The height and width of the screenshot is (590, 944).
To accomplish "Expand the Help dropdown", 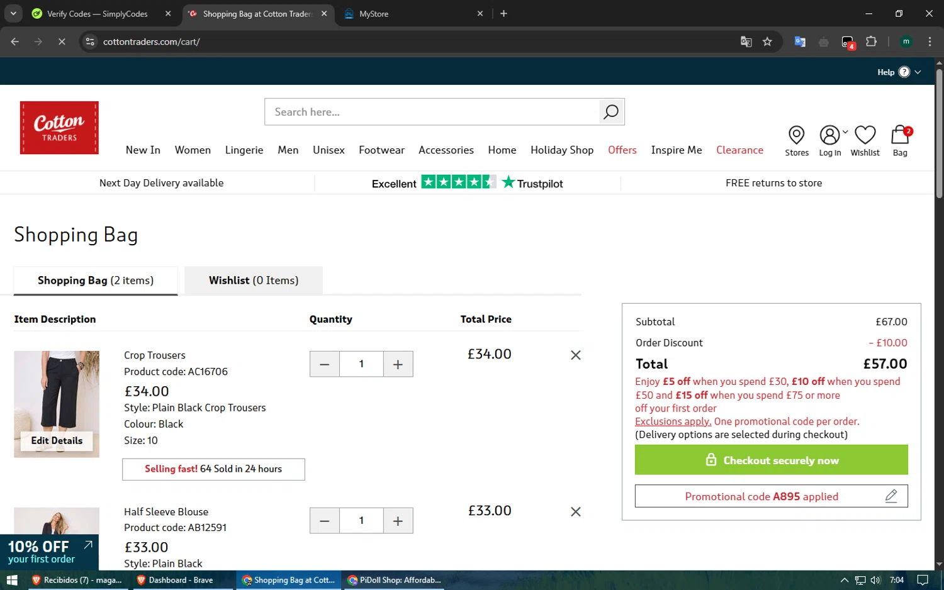I will (899, 72).
